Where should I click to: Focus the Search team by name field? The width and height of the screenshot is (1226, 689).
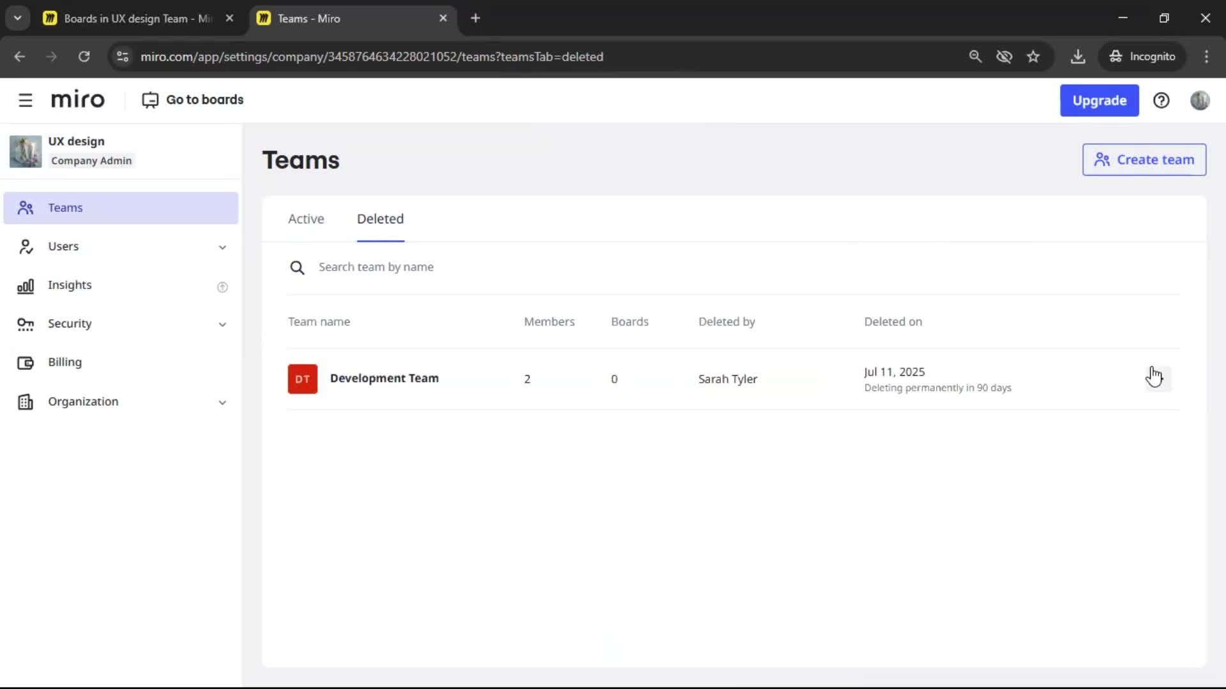pyautogui.click(x=733, y=267)
